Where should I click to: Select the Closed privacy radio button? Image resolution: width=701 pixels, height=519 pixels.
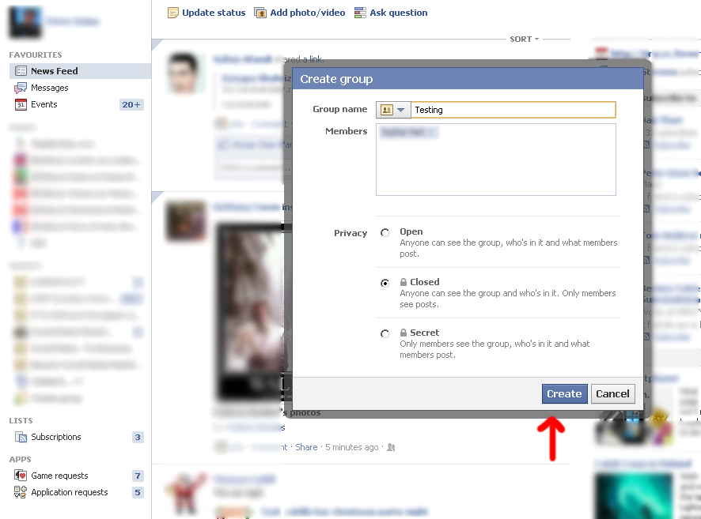click(x=385, y=283)
